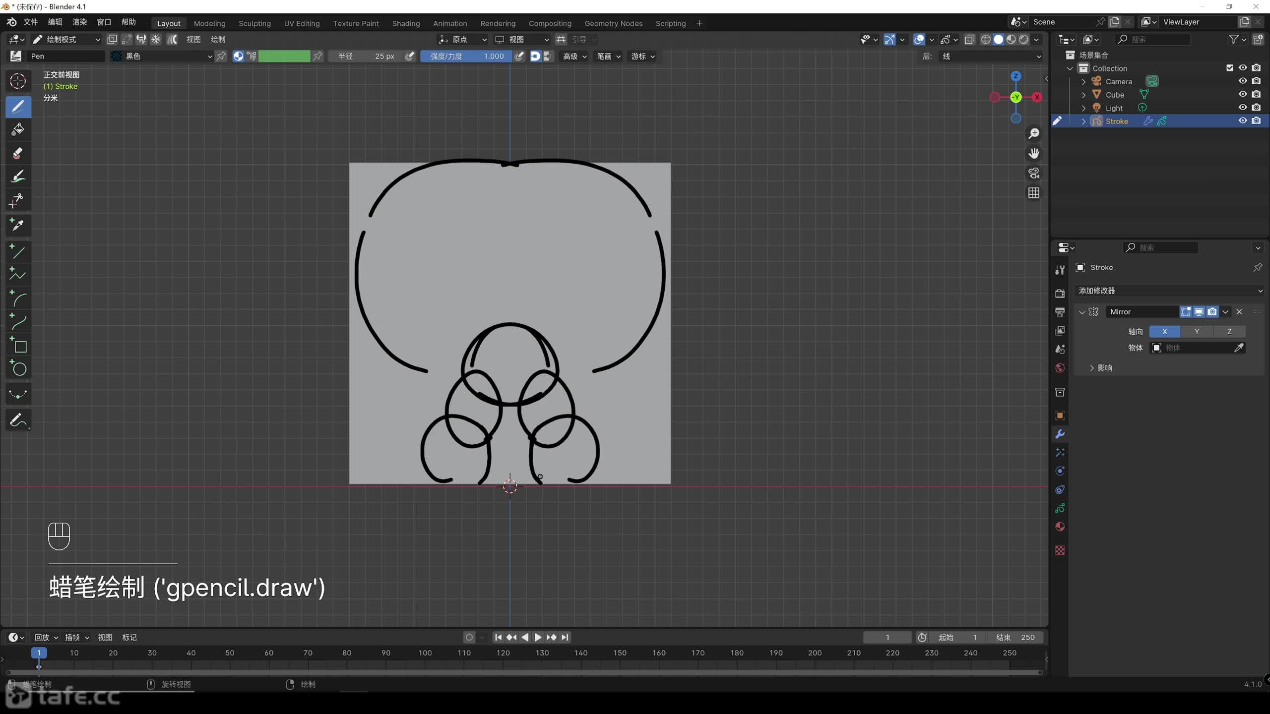The image size is (1270, 714).
Task: Hide Cube in viewport eye icon
Action: pyautogui.click(x=1243, y=94)
